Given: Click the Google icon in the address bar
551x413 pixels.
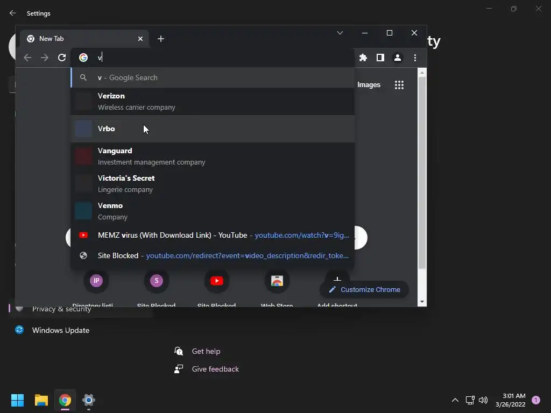Looking at the screenshot, I should (x=83, y=58).
